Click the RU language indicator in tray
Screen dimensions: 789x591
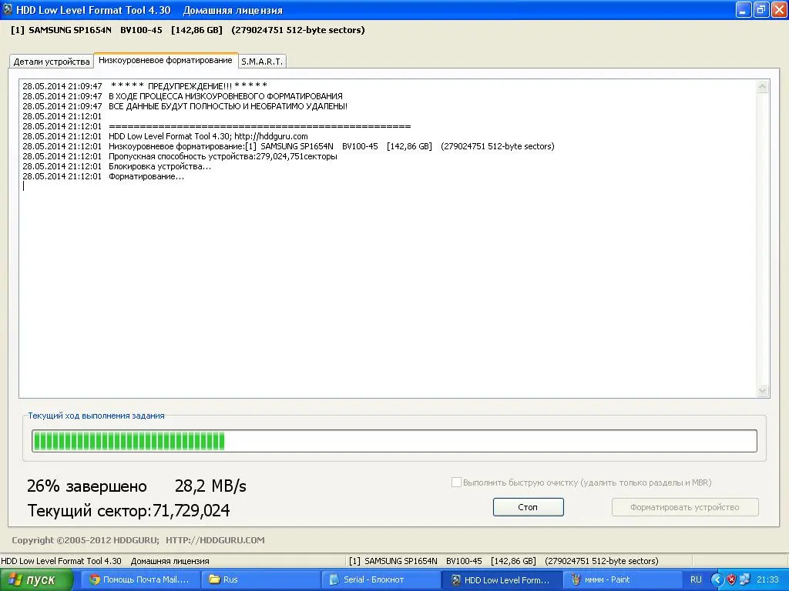pos(696,579)
